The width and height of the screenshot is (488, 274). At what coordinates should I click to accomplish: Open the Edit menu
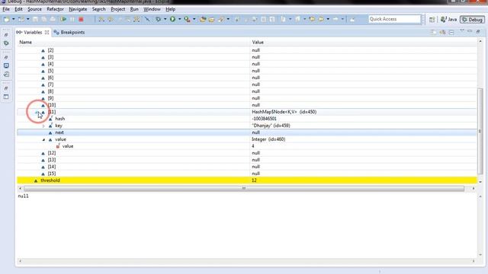coord(18,9)
